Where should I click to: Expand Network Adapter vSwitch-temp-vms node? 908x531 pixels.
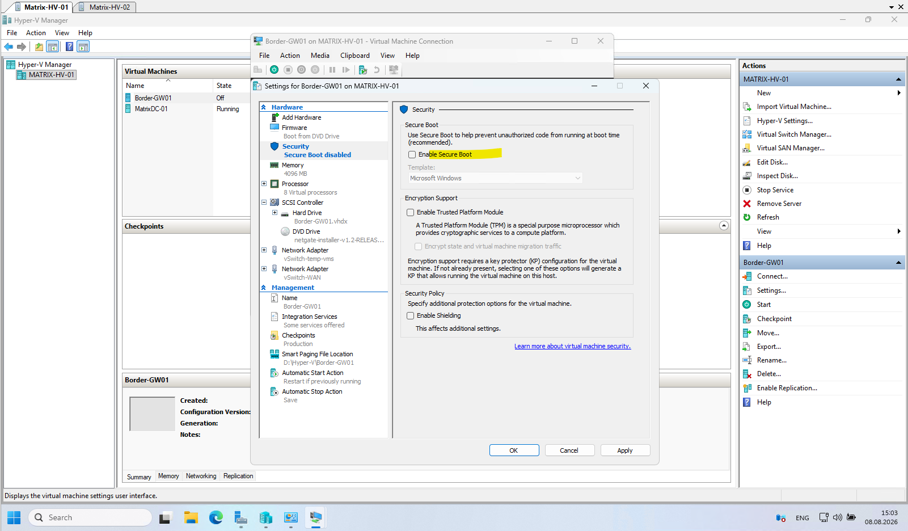point(264,250)
